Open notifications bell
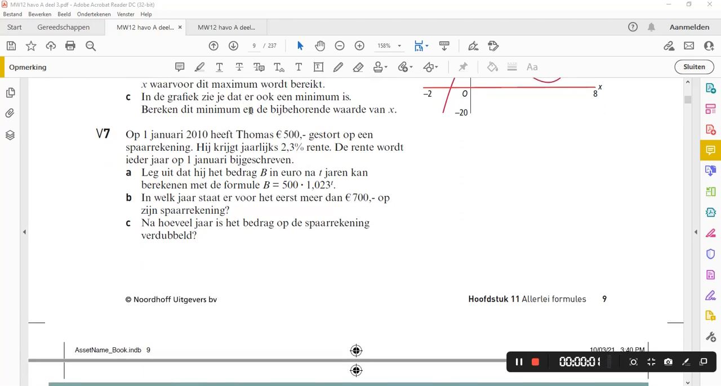 [x=651, y=27]
